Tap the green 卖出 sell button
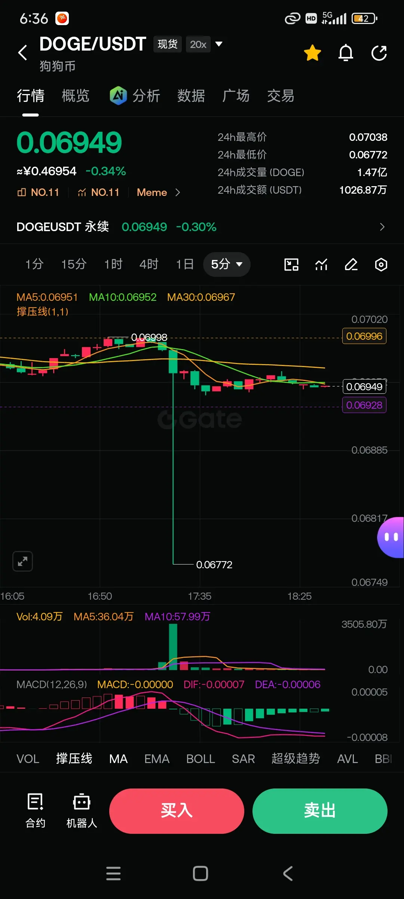 click(x=320, y=811)
